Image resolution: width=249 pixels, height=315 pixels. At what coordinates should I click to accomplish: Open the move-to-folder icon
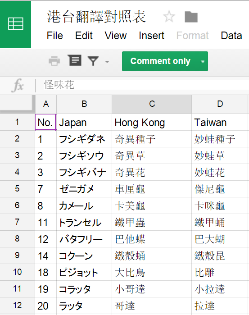point(191,17)
